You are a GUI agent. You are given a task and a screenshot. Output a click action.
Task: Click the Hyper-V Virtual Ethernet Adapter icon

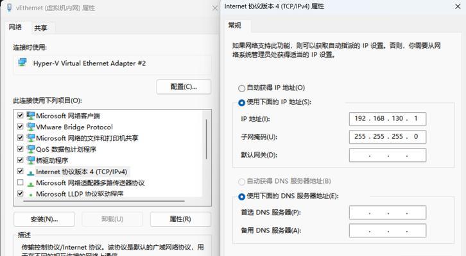click(22, 63)
